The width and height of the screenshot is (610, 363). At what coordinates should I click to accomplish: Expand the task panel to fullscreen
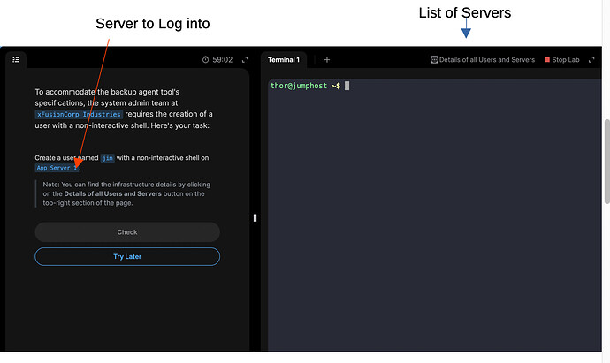tap(245, 60)
